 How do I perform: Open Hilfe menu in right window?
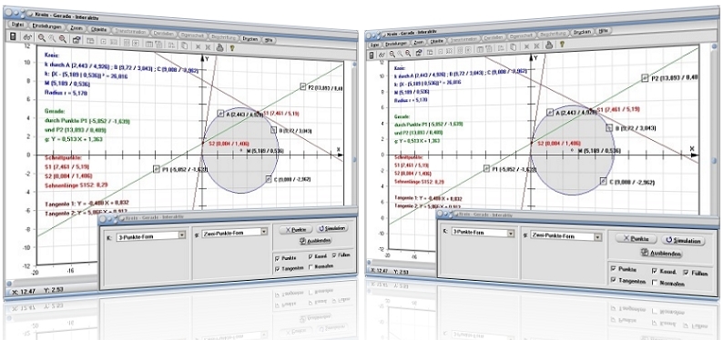(x=603, y=31)
